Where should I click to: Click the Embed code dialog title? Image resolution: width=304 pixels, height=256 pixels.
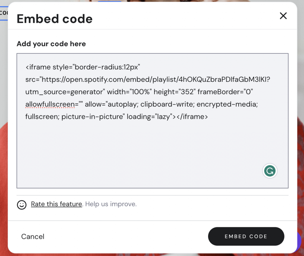54,18
